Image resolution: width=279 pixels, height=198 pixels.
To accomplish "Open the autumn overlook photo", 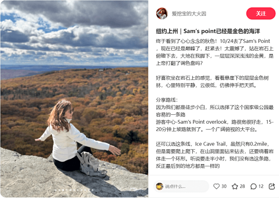I will click(74, 99).
